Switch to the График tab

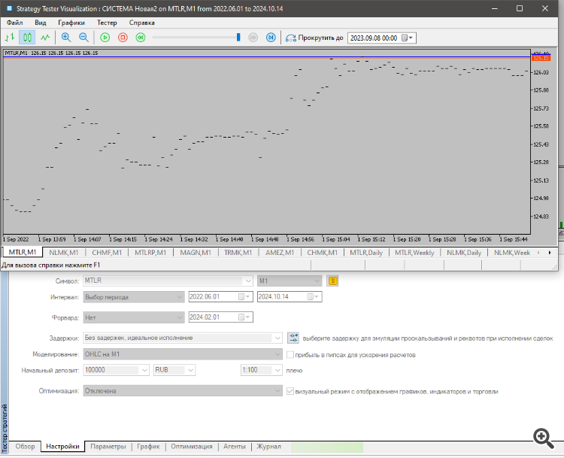(148, 447)
